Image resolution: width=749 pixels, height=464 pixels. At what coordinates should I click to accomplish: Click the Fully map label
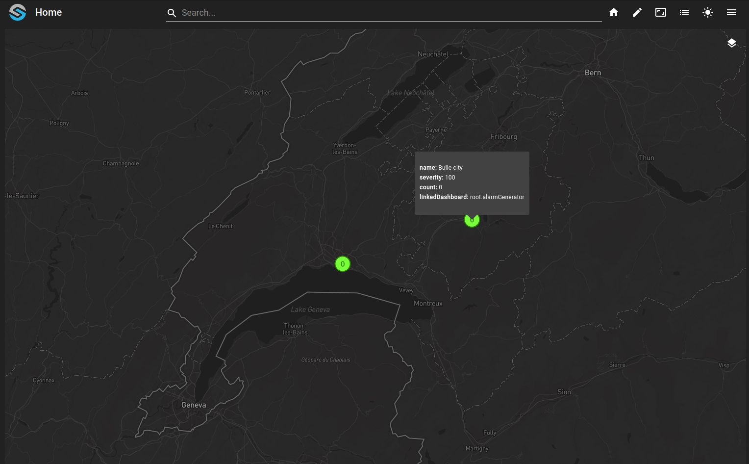[x=490, y=433]
